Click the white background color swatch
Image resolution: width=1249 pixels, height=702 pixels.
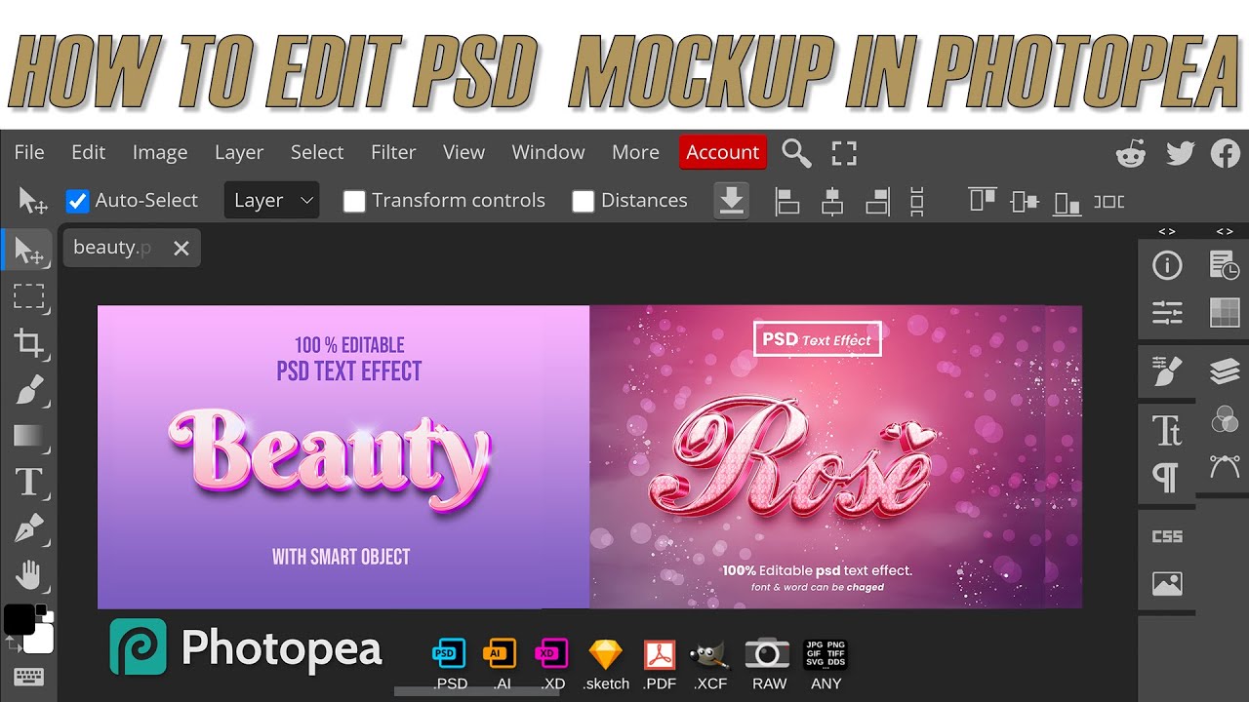coord(41,639)
